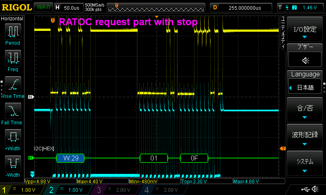
Task: Enable channel 4 at 2.00 V
Action: click(x=164, y=190)
